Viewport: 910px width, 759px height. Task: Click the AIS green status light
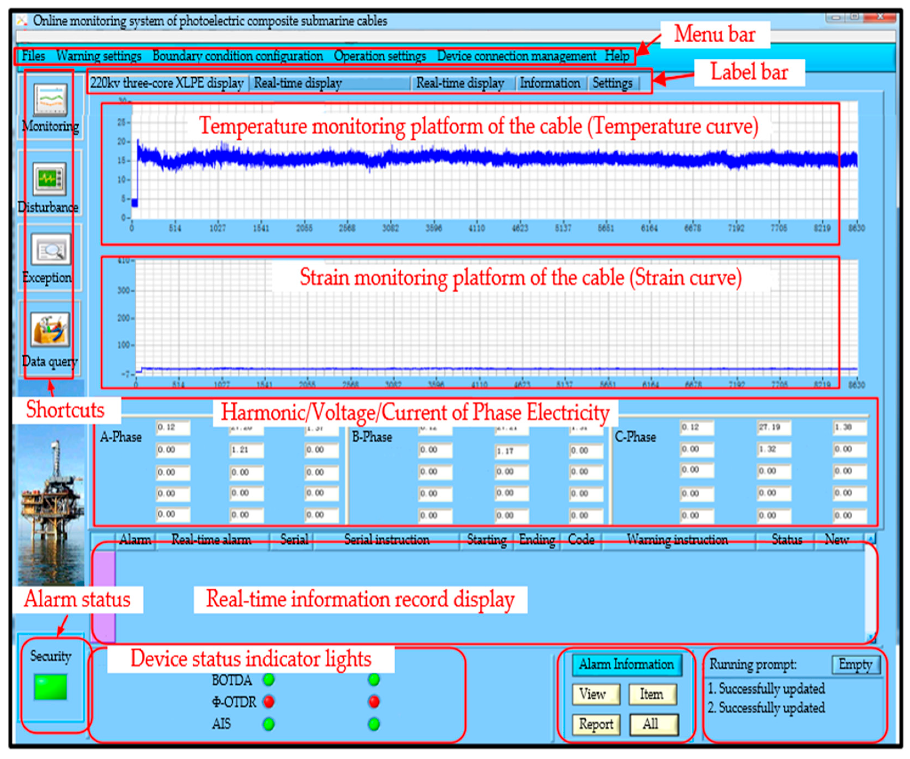click(269, 723)
